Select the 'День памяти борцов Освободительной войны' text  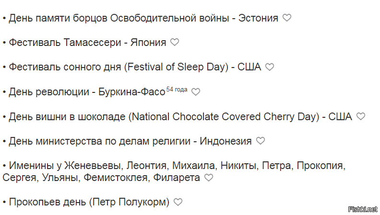(119, 18)
